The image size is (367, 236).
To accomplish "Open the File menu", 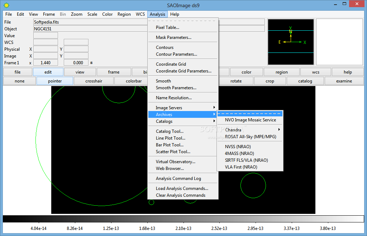I will pos(9,14).
